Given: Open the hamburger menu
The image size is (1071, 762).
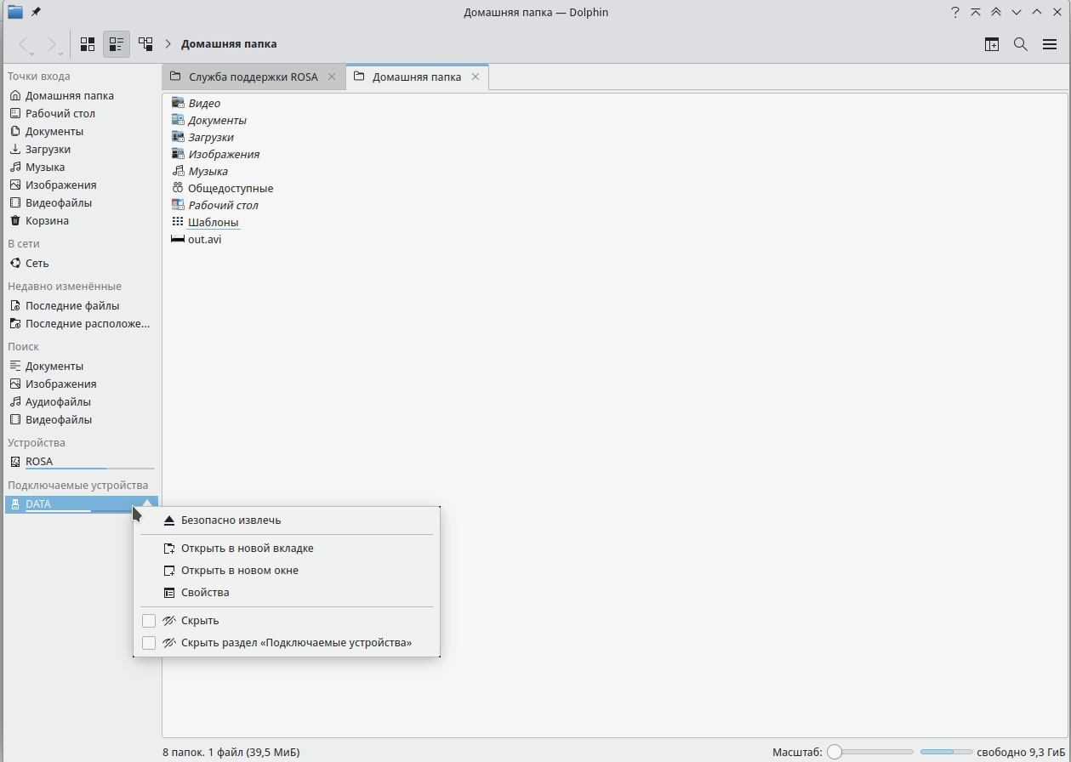Looking at the screenshot, I should (1050, 44).
